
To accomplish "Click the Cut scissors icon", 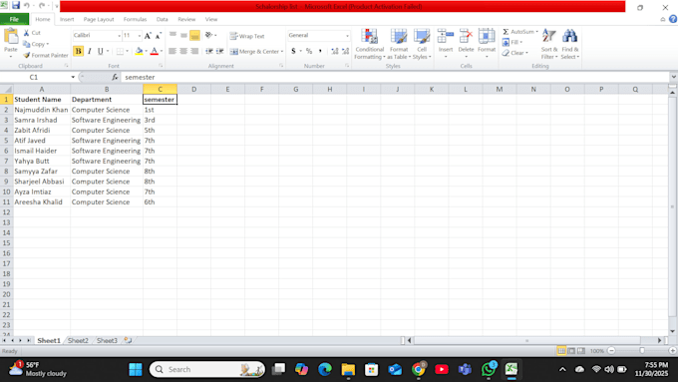I will click(26, 33).
